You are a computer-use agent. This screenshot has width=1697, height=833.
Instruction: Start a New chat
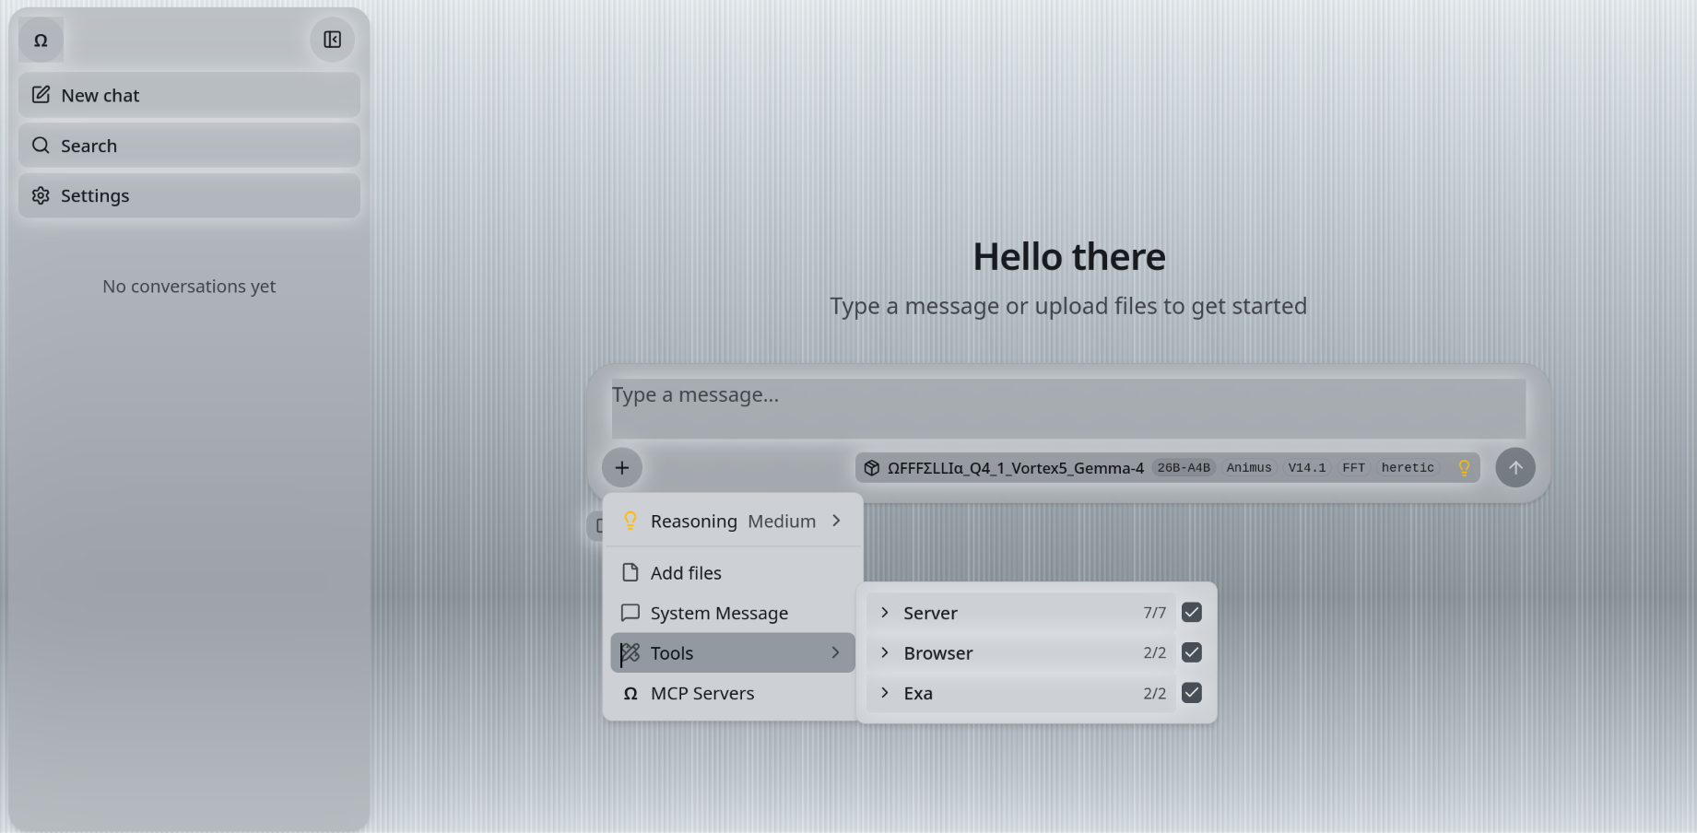click(189, 95)
